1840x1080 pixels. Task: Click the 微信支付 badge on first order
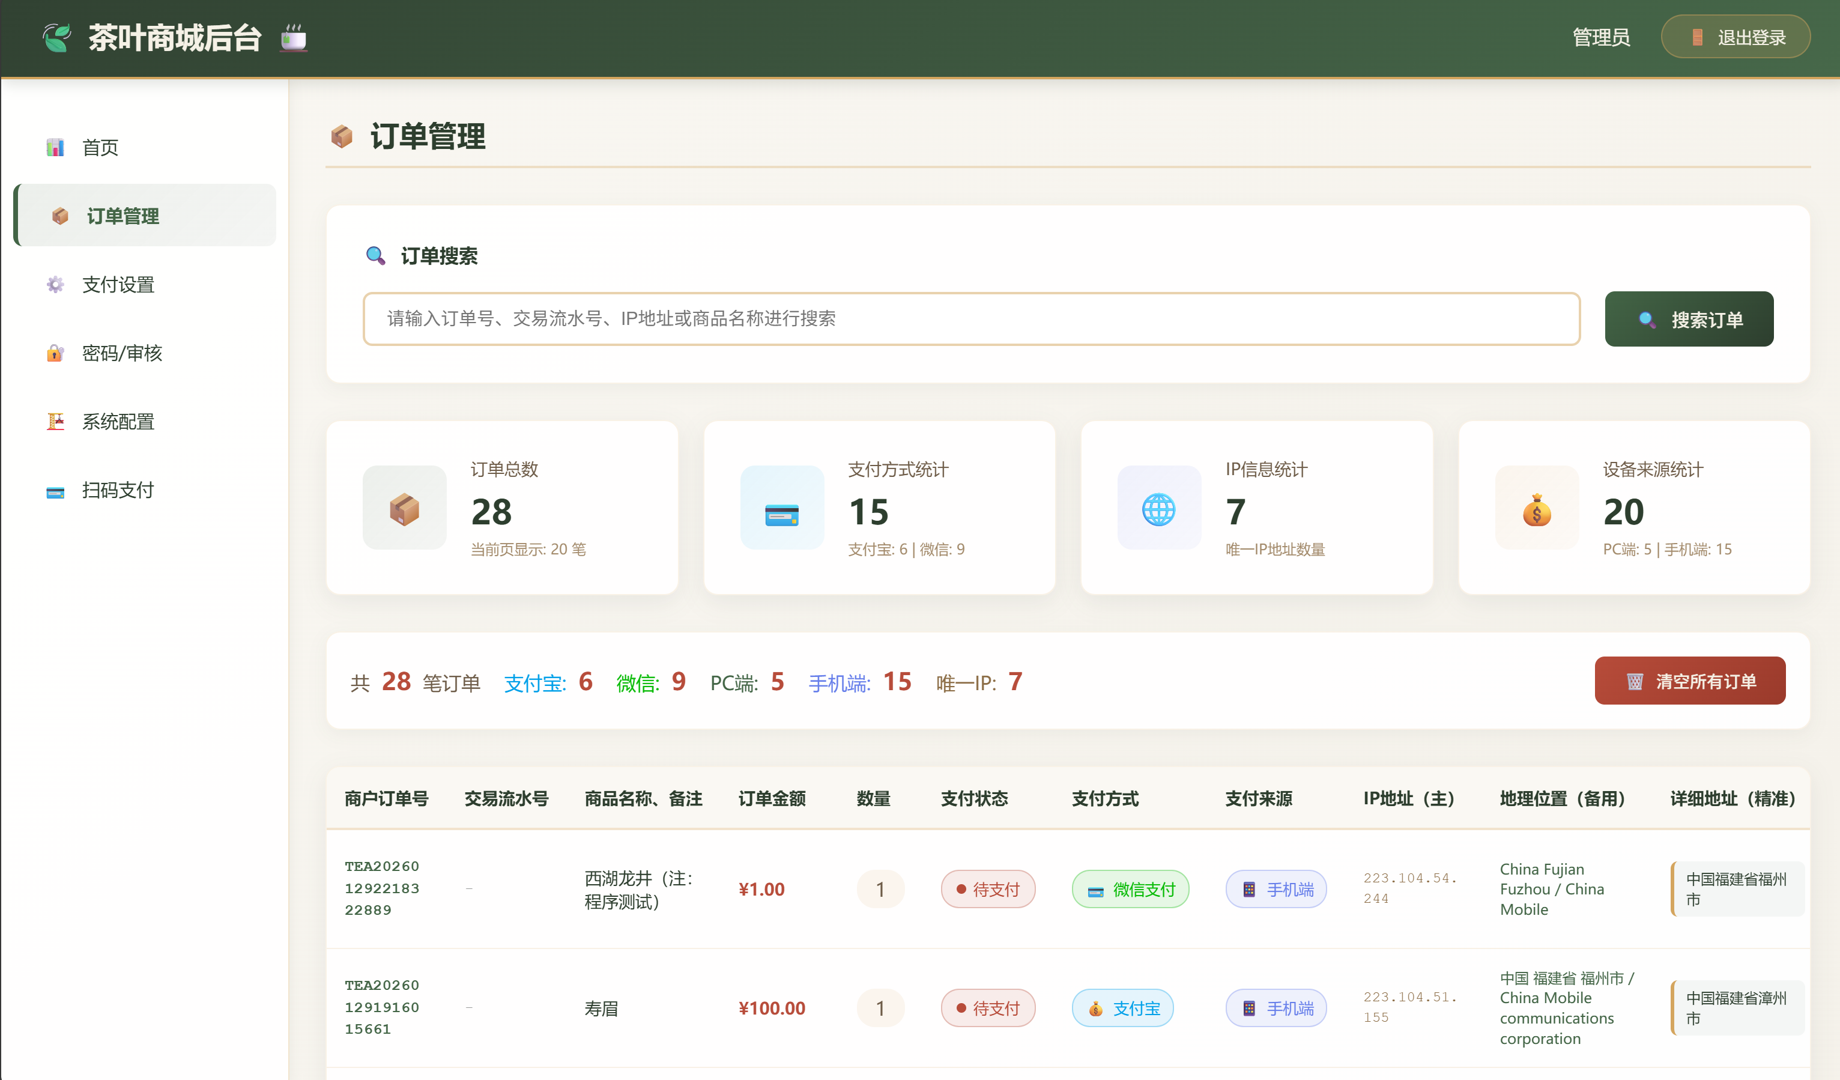(1130, 890)
